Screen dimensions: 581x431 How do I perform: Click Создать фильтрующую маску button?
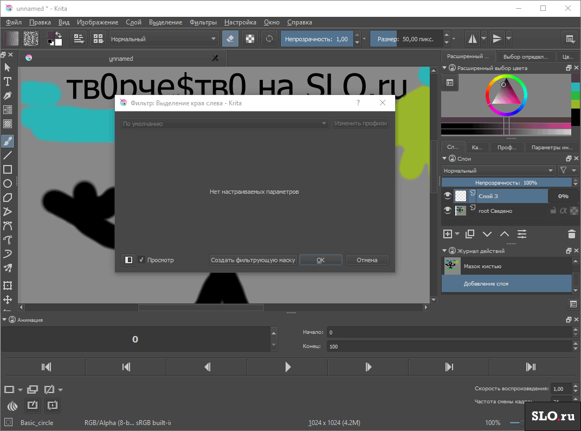[x=253, y=260]
